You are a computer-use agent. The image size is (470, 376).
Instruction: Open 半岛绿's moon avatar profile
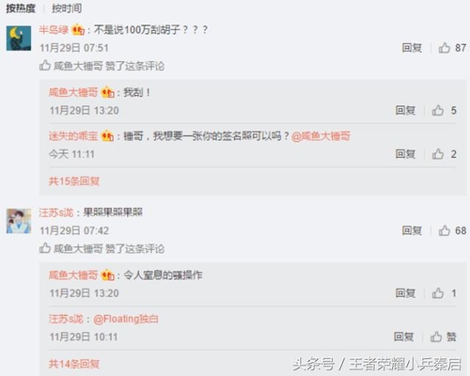pos(19,39)
